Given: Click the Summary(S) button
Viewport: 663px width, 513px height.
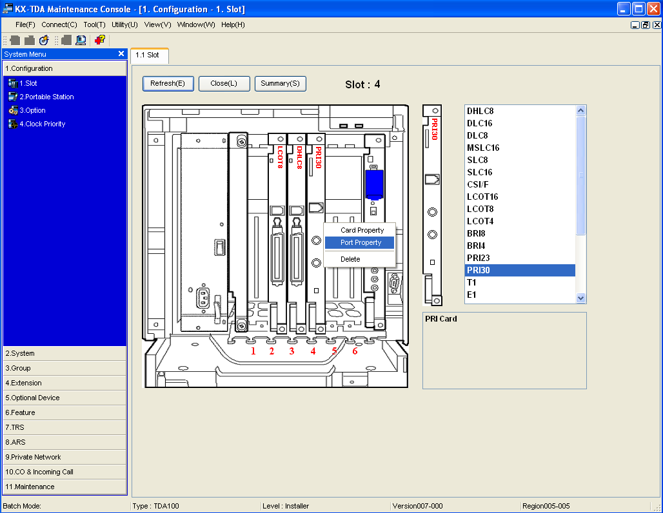Looking at the screenshot, I should click(x=280, y=83).
